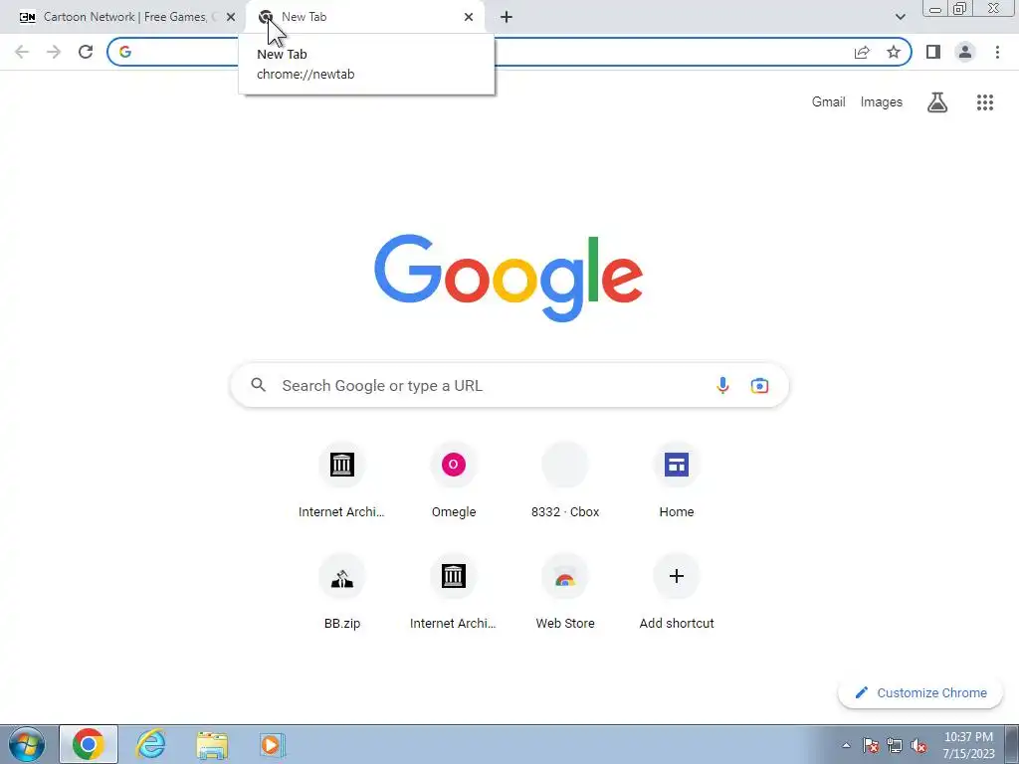Open the Gmail link

(828, 102)
